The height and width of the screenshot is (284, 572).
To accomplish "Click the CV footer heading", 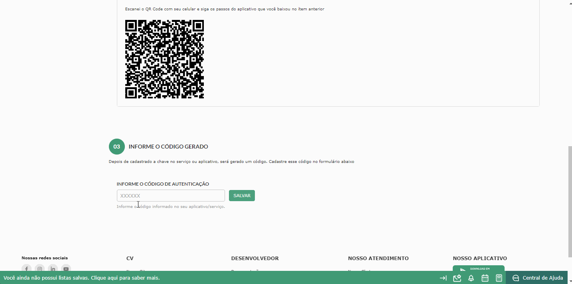I will coord(130,259).
